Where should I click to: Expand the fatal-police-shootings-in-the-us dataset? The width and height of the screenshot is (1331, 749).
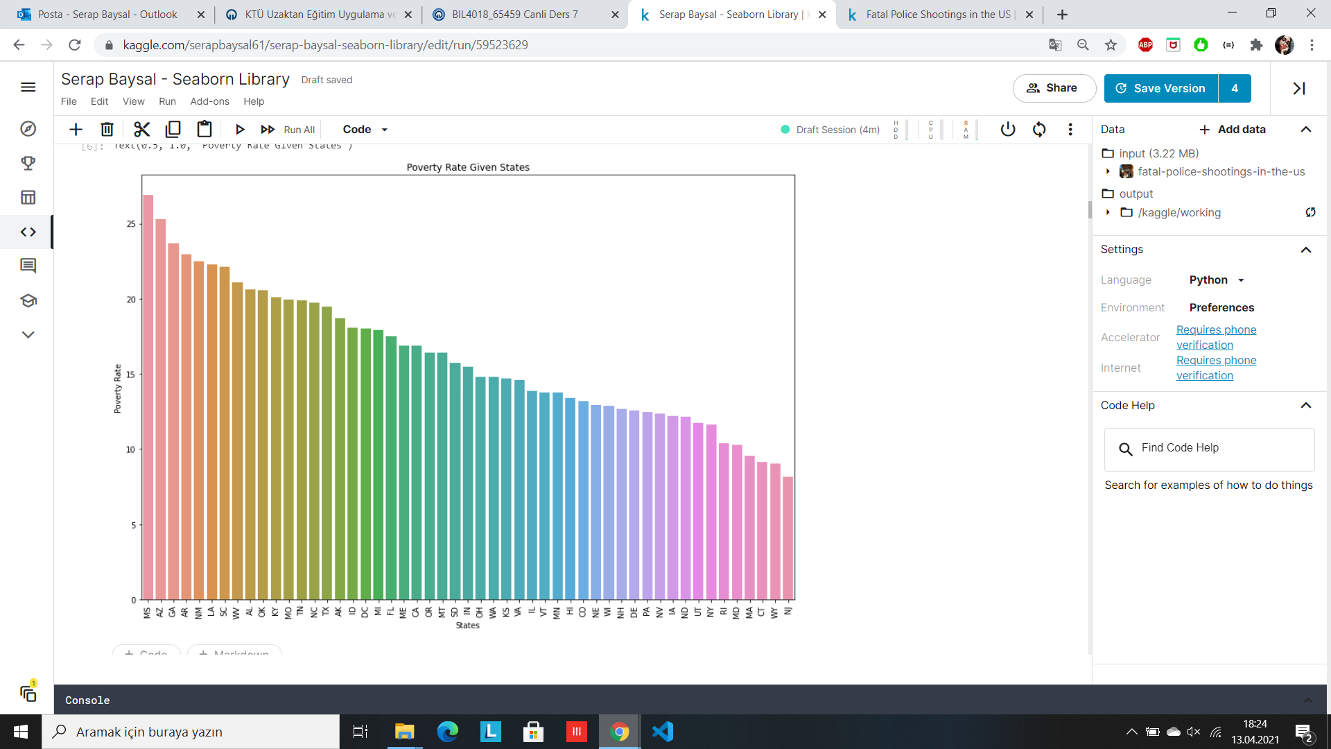(1108, 171)
